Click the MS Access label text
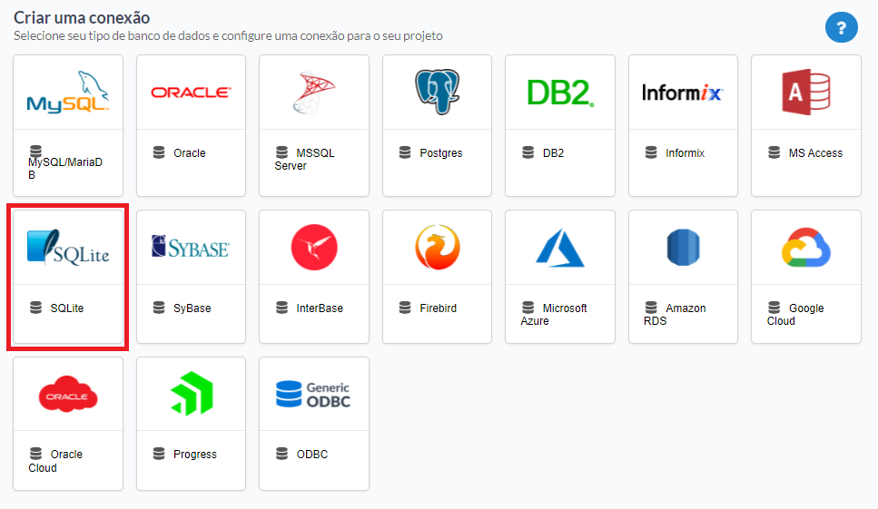878x509 pixels. tap(815, 152)
